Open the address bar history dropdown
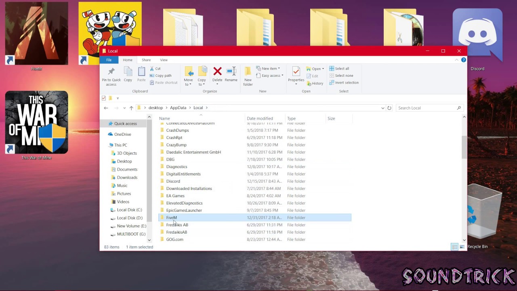Image resolution: width=517 pixels, height=291 pixels. click(x=382, y=108)
